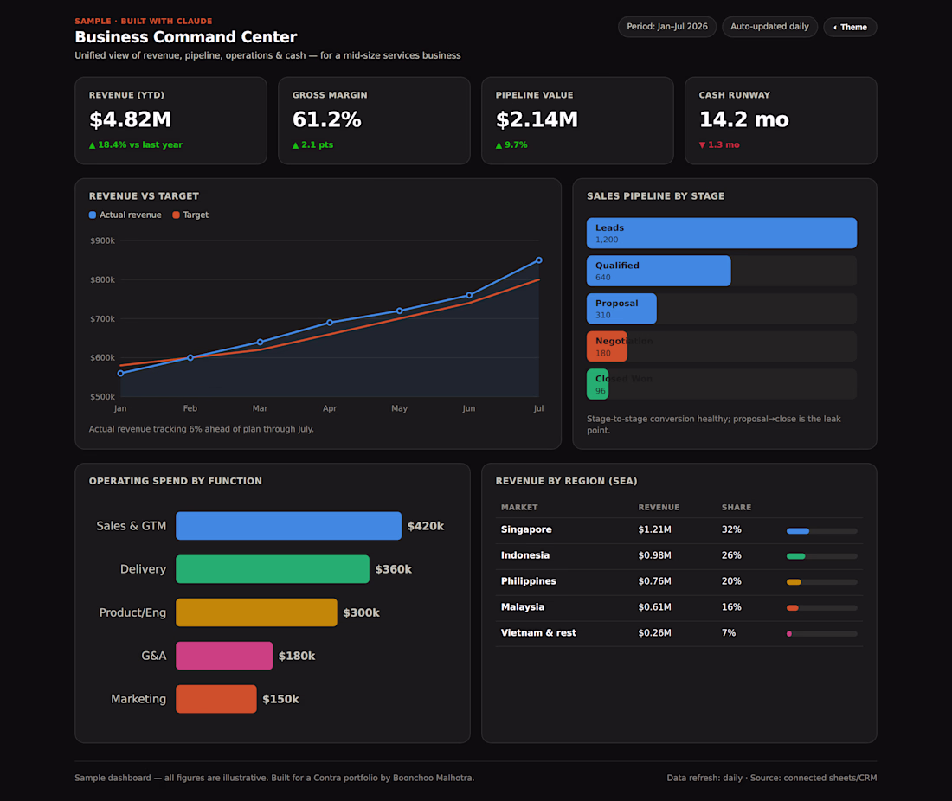Click the G&A spend bar
The height and width of the screenshot is (801, 952).
pos(224,656)
